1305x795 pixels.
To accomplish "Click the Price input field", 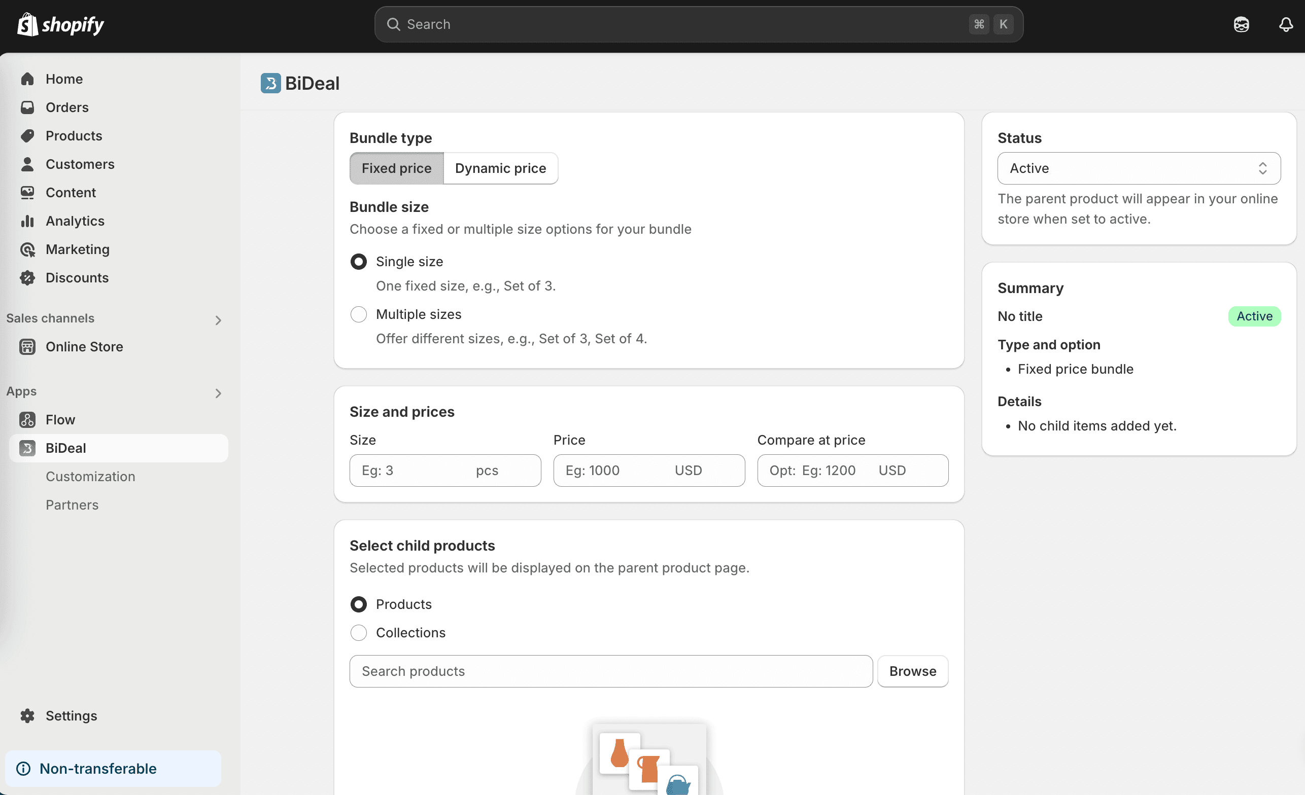I will [649, 471].
